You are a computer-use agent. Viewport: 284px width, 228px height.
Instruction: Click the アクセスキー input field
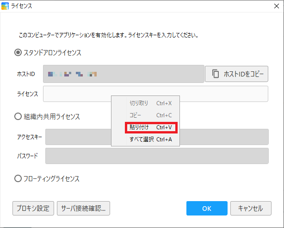point(157,137)
